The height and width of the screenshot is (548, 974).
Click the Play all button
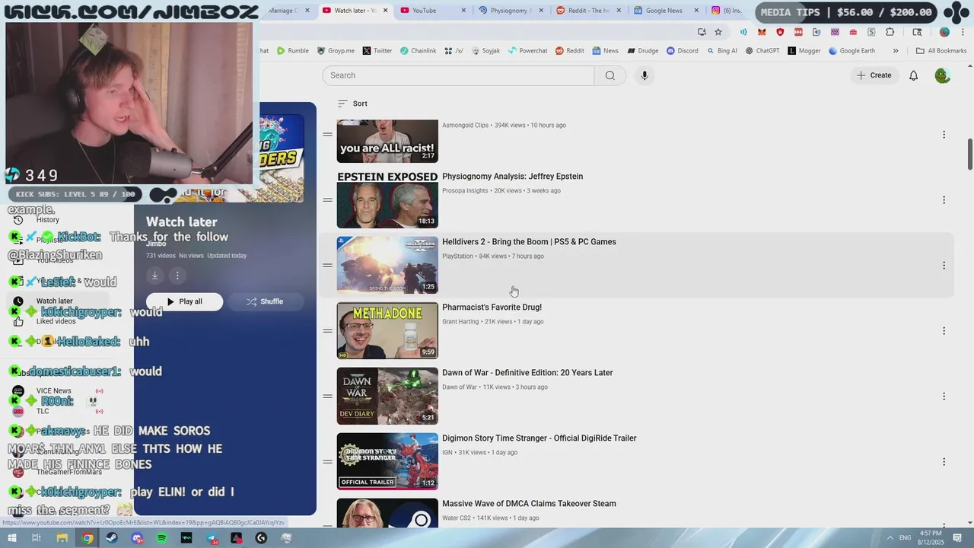(185, 301)
